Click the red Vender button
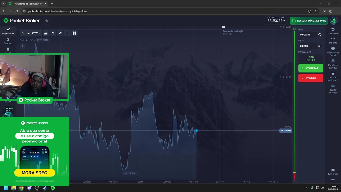 [x=311, y=78]
